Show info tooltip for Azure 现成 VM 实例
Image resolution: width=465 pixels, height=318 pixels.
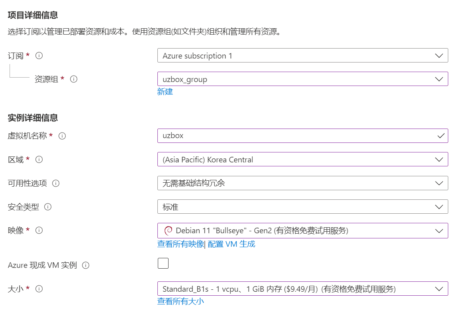click(85, 265)
